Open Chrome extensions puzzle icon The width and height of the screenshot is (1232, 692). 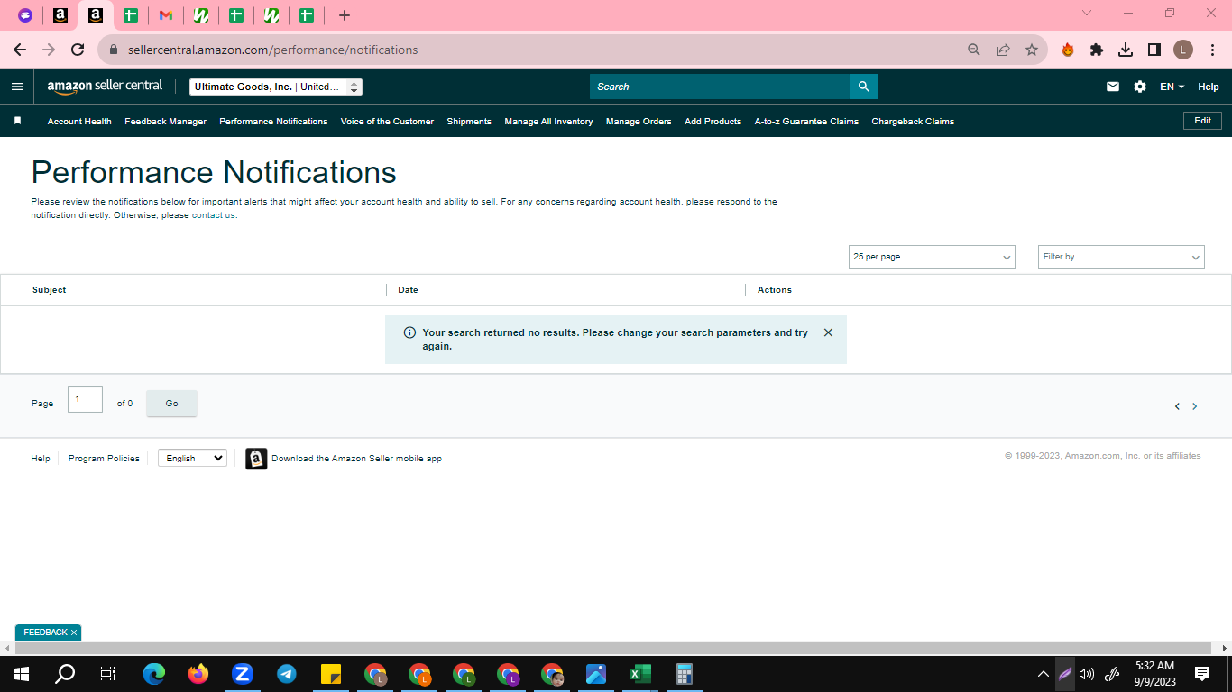point(1097,50)
